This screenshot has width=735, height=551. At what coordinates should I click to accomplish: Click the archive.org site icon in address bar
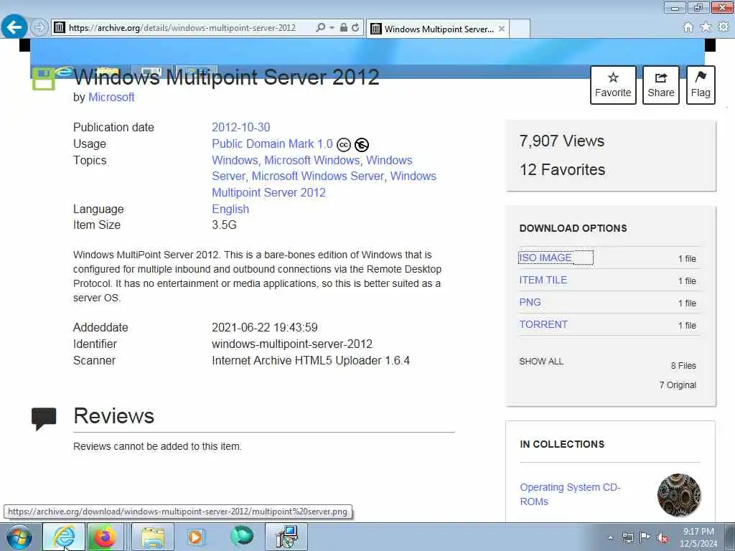pos(59,28)
